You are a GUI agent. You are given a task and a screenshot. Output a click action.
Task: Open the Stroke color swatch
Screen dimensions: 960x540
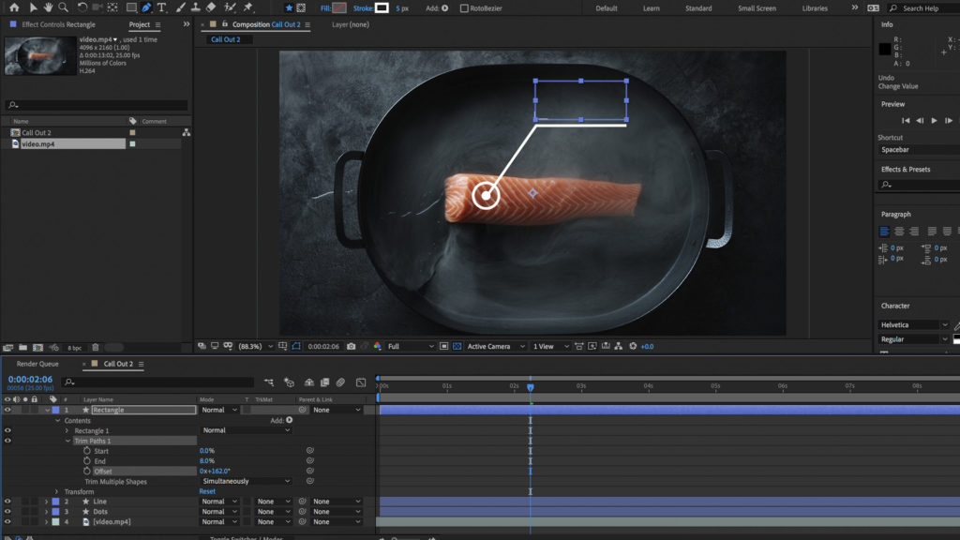382,8
